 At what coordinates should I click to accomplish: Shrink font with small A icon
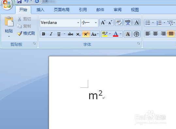point(110,22)
